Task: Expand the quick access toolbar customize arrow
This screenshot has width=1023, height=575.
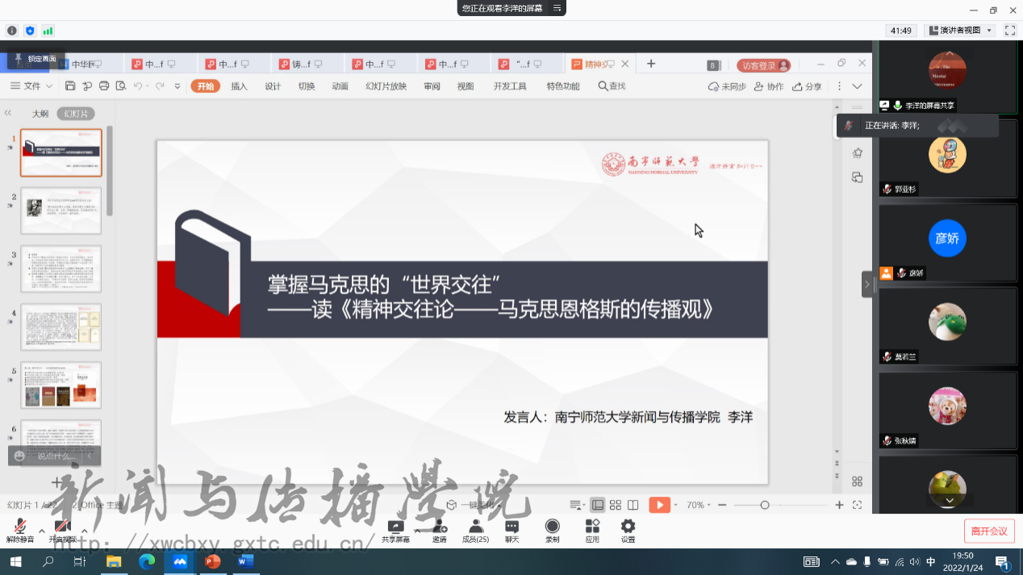Action: coord(177,86)
